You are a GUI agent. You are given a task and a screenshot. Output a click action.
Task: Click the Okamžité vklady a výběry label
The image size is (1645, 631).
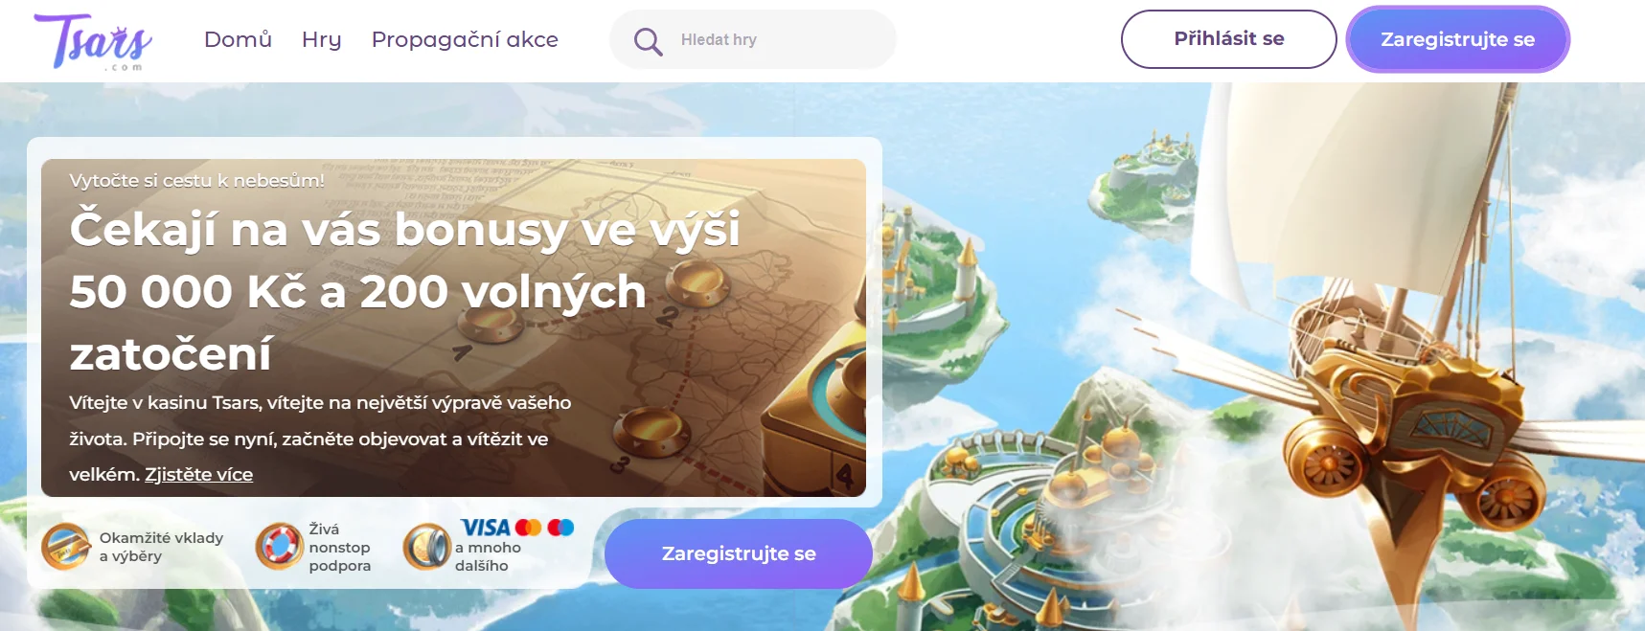[x=161, y=547]
